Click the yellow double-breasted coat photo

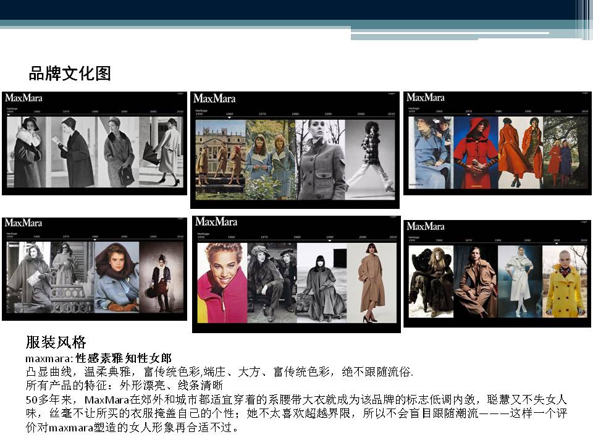click(x=565, y=282)
